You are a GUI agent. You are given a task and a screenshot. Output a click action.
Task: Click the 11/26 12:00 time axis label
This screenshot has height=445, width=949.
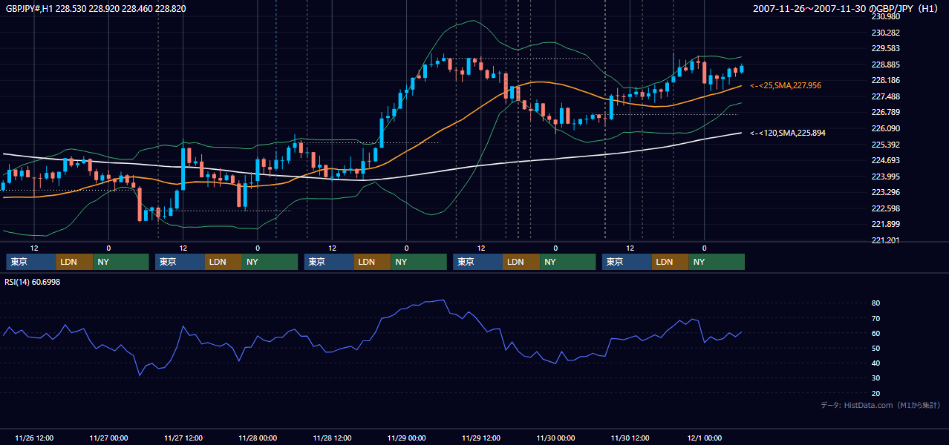(33, 438)
